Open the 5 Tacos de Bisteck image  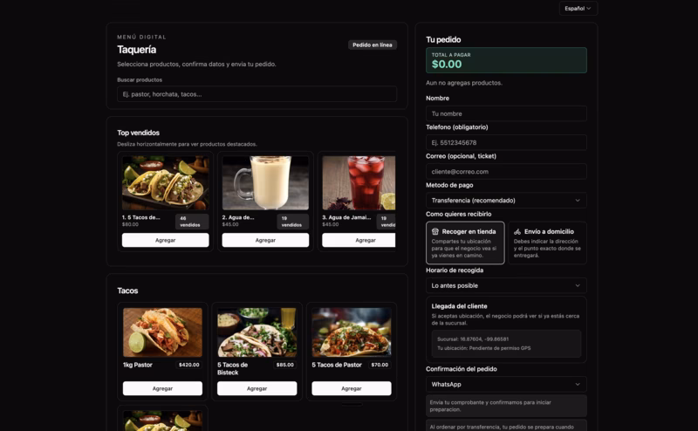[257, 332]
